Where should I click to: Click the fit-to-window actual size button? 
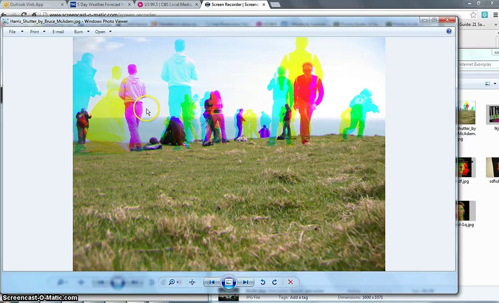192,282
